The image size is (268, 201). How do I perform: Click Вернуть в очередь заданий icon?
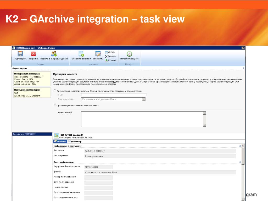pyautogui.click(x=54, y=54)
